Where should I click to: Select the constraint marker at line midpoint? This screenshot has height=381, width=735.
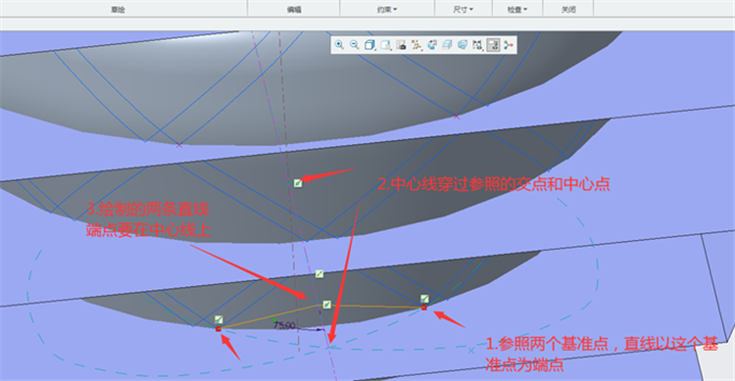pyautogui.click(x=326, y=305)
